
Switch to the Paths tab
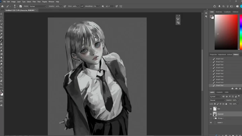(227, 92)
